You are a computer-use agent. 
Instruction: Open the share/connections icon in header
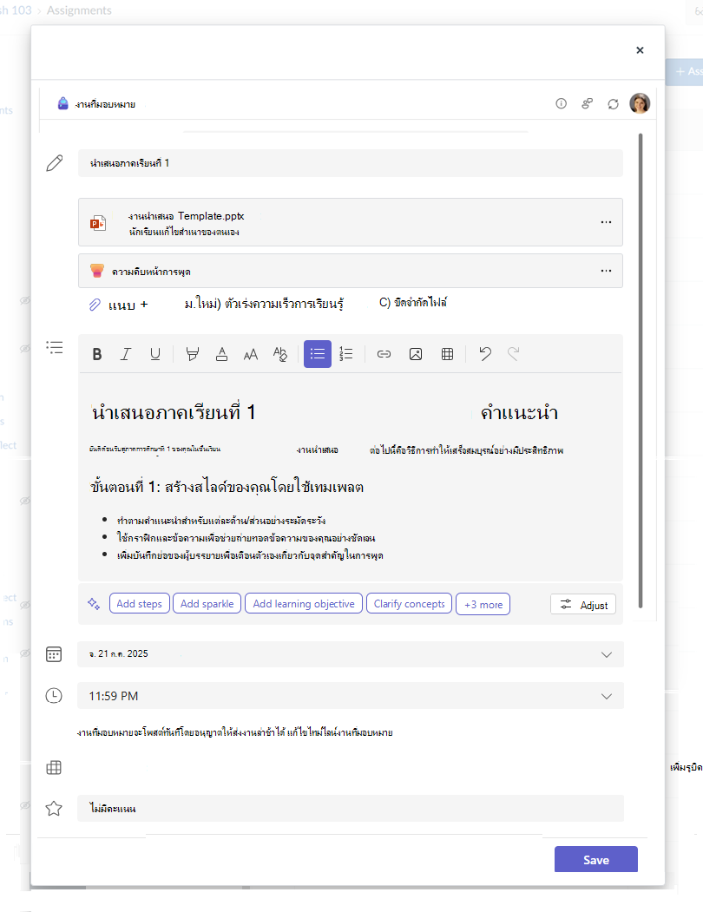588,103
